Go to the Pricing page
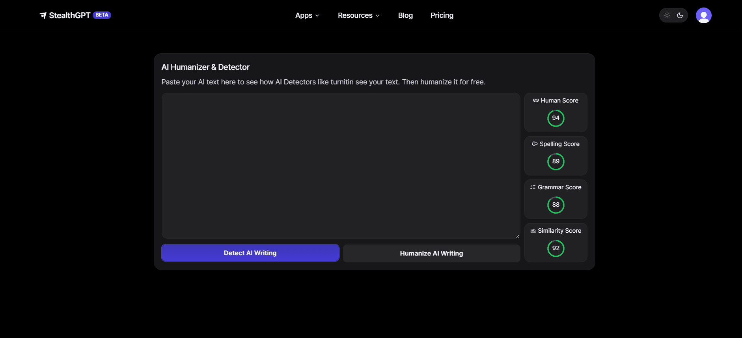This screenshot has width=742, height=338. [x=442, y=15]
